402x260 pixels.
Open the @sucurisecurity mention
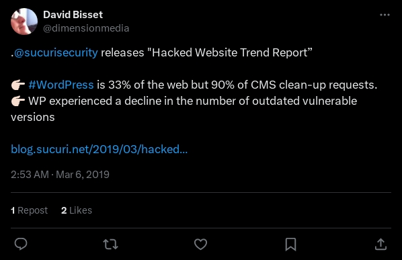tap(56, 52)
